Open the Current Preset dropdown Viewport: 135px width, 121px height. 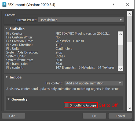pyautogui.click(x=81, y=20)
